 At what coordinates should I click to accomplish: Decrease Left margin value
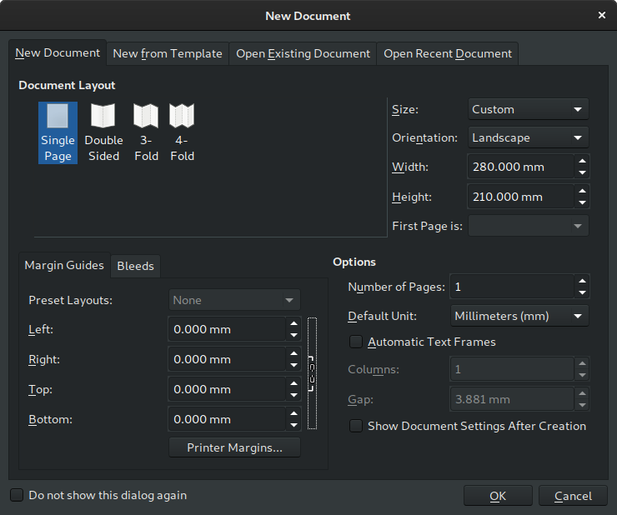(x=294, y=335)
